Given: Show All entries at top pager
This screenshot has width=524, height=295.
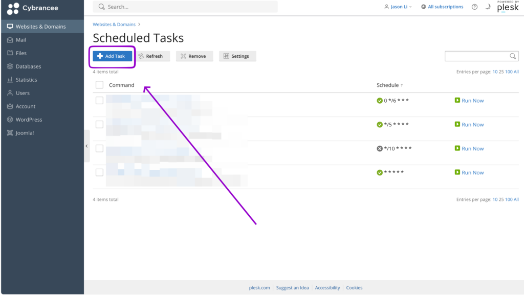Looking at the screenshot, I should [516, 72].
